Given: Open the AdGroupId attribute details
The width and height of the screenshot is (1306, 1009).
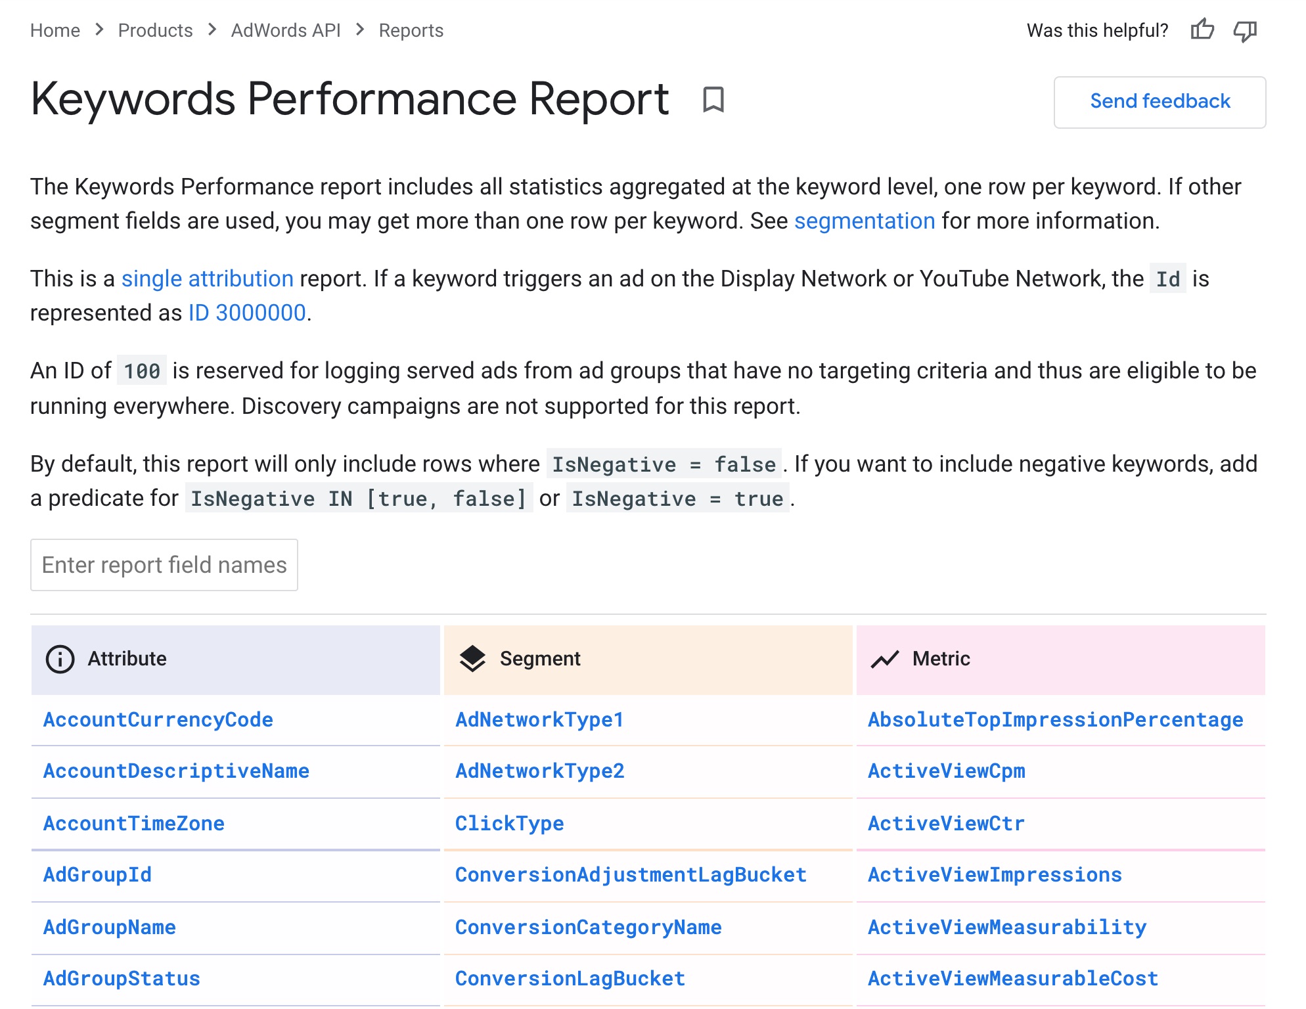Looking at the screenshot, I should pos(96,874).
